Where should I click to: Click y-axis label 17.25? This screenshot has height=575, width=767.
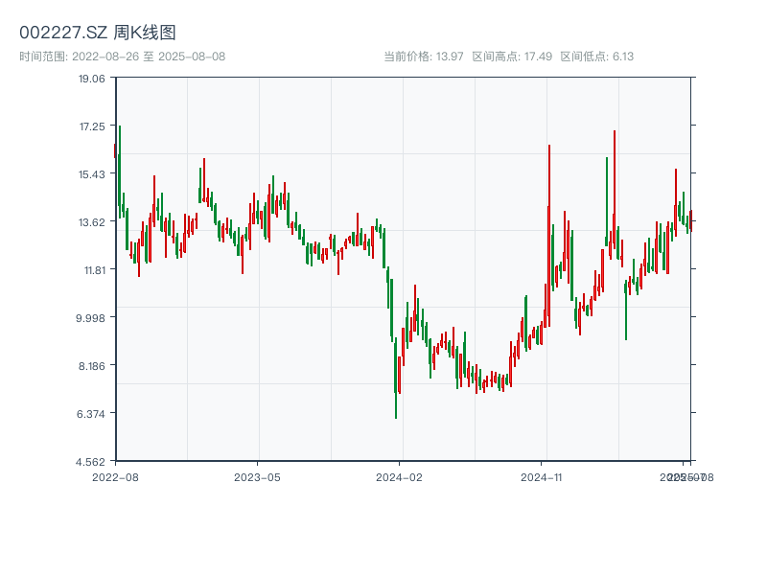[92, 126]
